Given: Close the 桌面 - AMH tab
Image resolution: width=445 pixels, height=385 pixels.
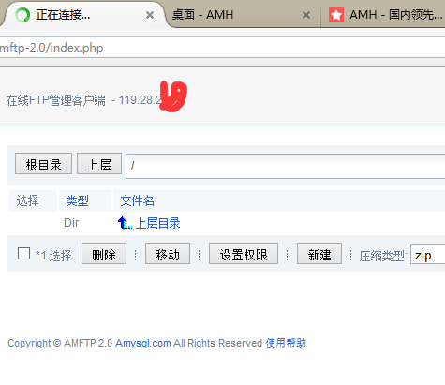Looking at the screenshot, I should (306, 15).
